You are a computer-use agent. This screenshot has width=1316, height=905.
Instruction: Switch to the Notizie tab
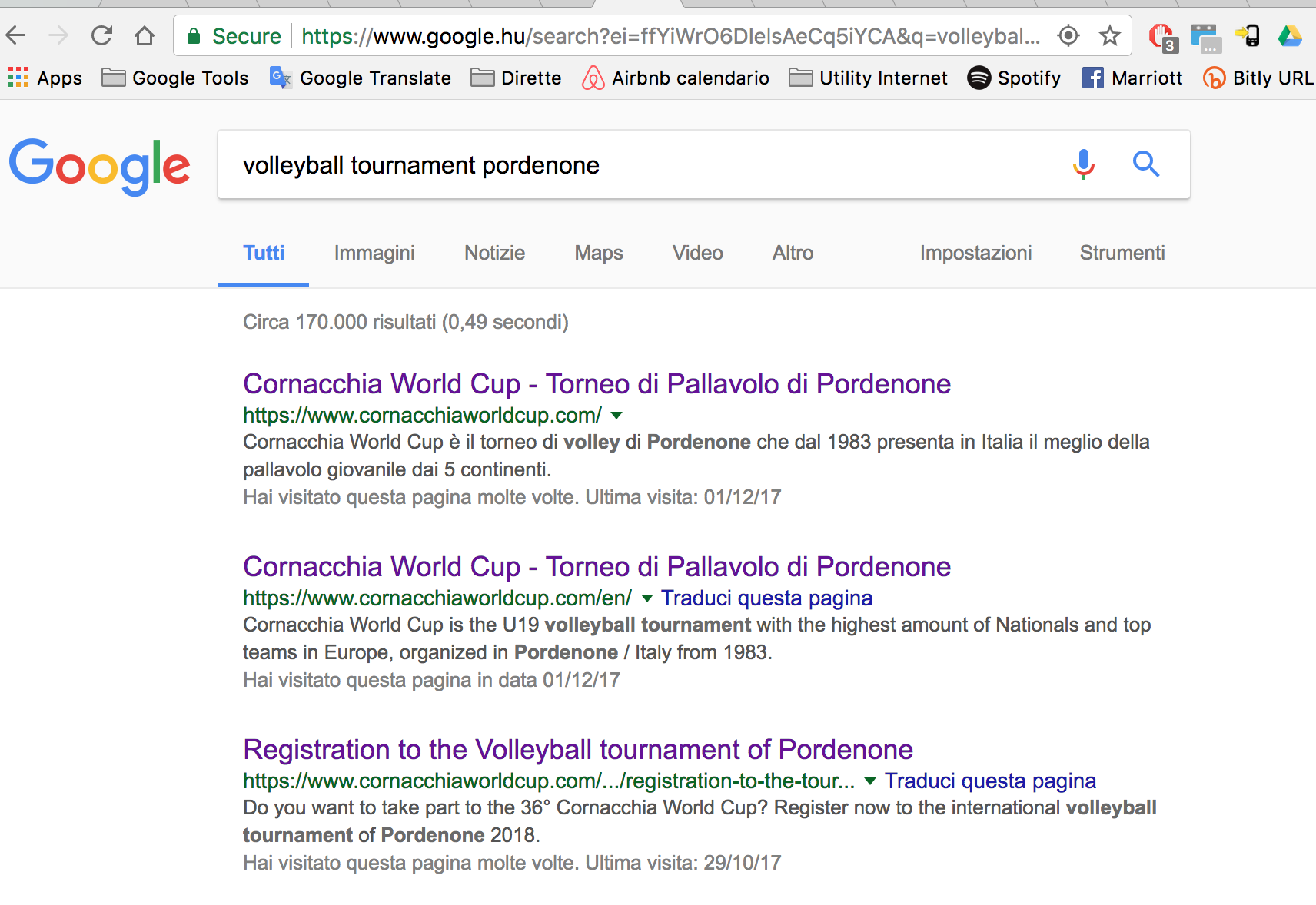pos(494,253)
